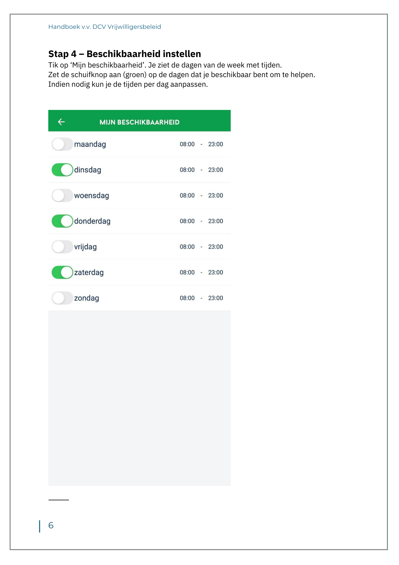Tap the back arrow in green header
399x565 pixels.
pos(61,122)
